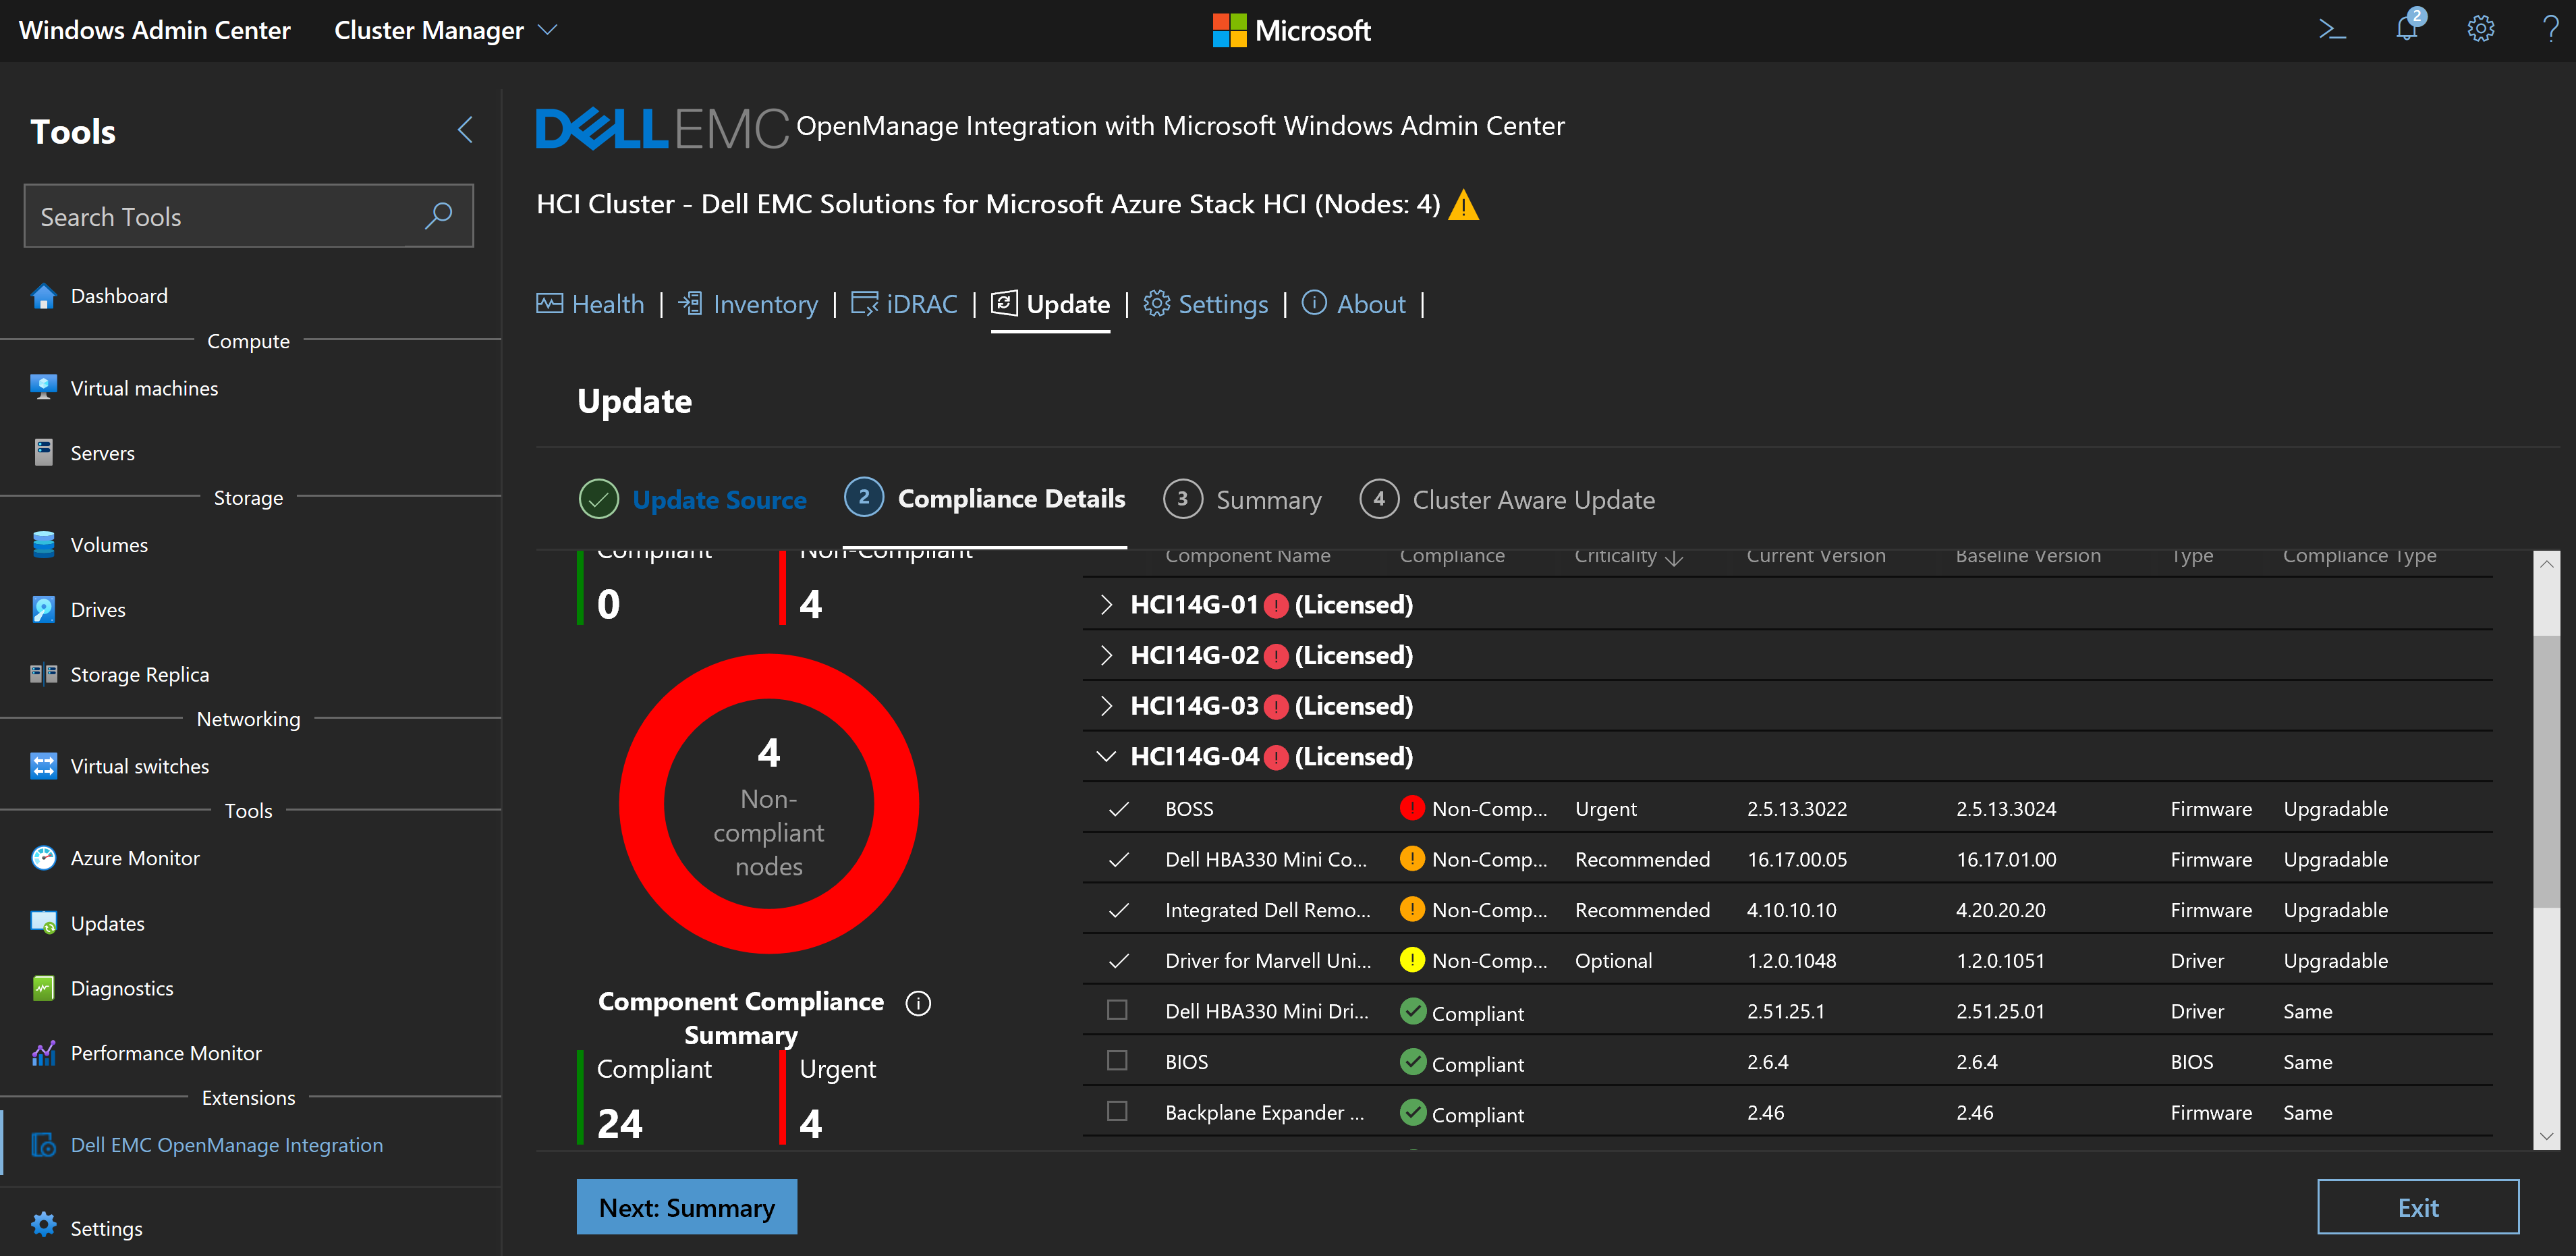Click the red alert icon beside HCI14G-03

pos(1276,707)
